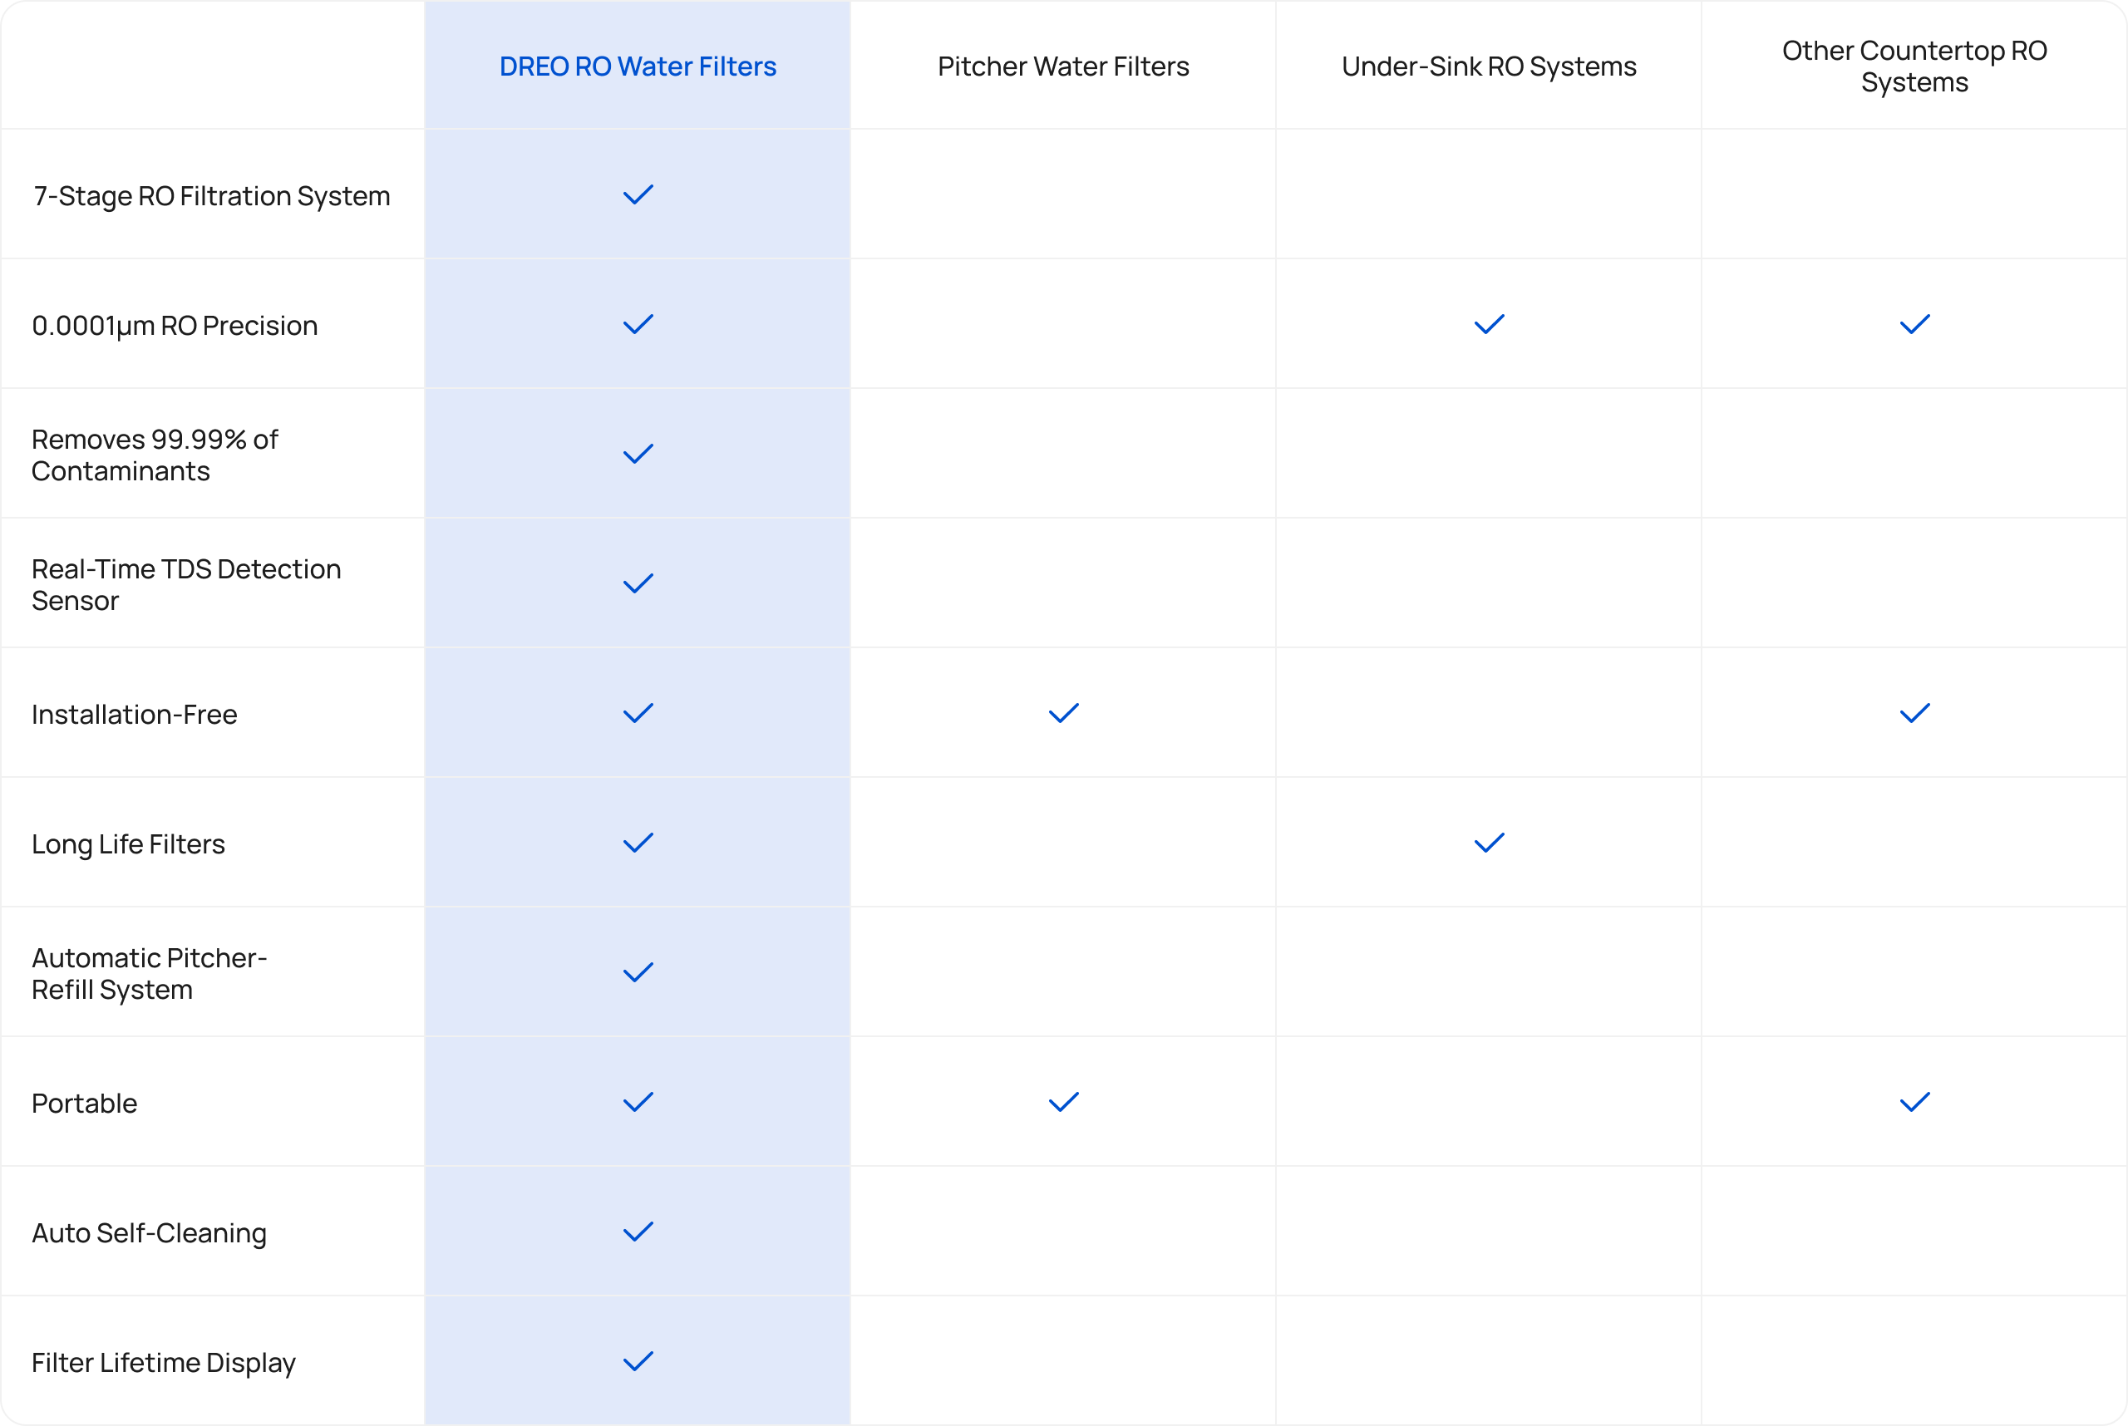This screenshot has width=2128, height=1426.
Task: Select the DREO RO Water Filters header
Action: pyautogui.click(x=638, y=66)
